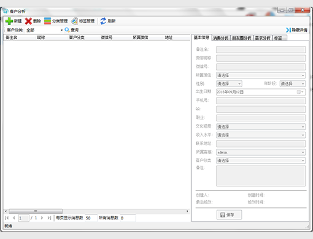Switch to the 需求分析 tab
The image size is (313, 239).
(263, 38)
